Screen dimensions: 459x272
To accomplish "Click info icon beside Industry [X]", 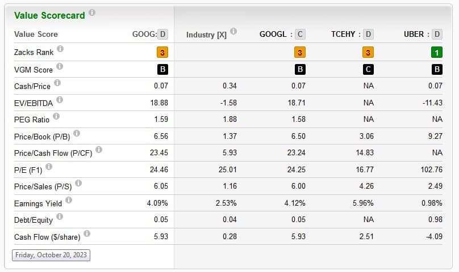I will point(233,32).
